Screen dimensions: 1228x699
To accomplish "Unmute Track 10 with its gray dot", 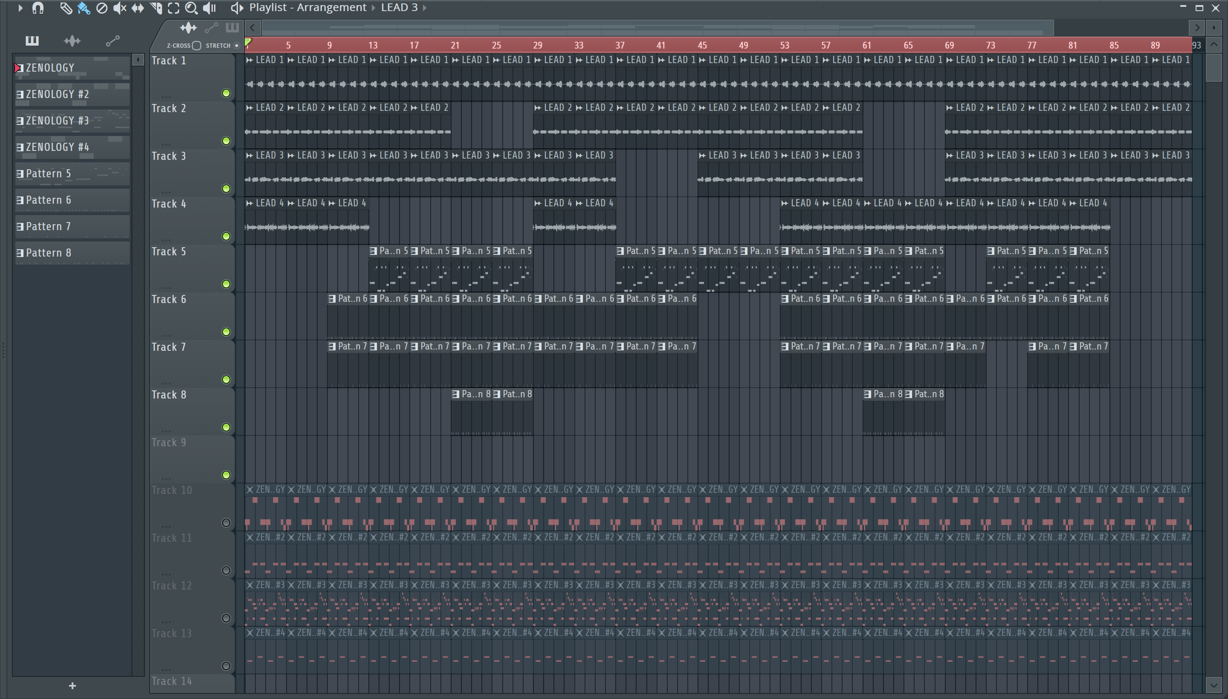I will click(226, 523).
